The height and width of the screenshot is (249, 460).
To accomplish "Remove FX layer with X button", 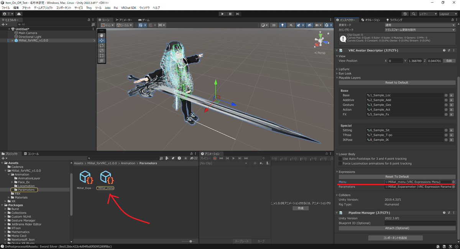I will [x=452, y=115].
